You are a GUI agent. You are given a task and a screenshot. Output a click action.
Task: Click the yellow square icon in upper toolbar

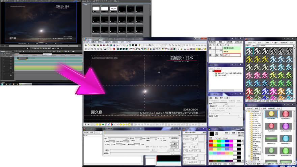[x=196, y=49]
